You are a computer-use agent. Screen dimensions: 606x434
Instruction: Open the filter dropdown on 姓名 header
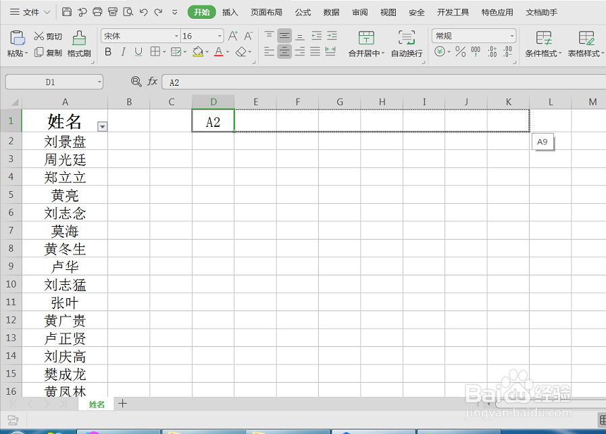102,127
